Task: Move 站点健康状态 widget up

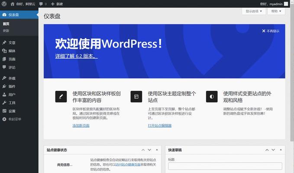Action: coord(143,150)
